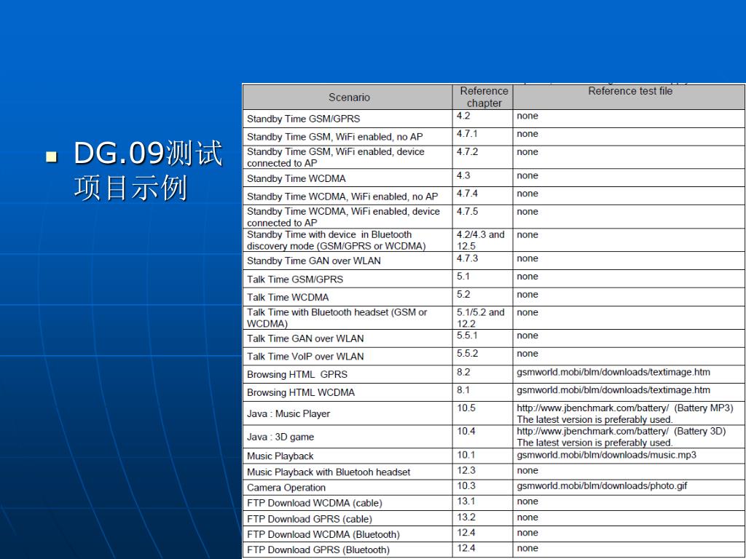Click 'none' in the Talk Time WCDMA row
746x559 pixels.
527,295
